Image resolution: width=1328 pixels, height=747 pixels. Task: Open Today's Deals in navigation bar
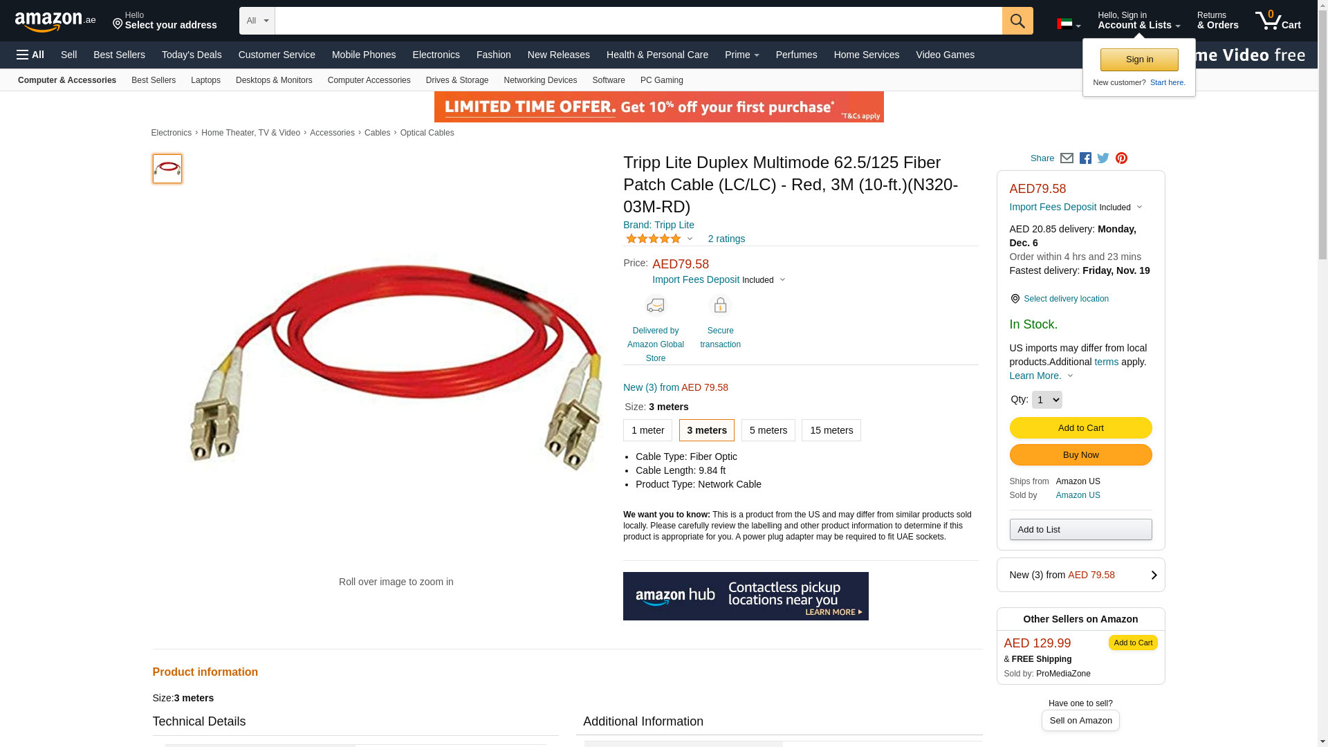click(192, 55)
